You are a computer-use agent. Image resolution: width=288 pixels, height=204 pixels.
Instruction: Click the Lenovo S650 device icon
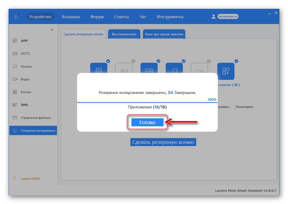coord(14,178)
